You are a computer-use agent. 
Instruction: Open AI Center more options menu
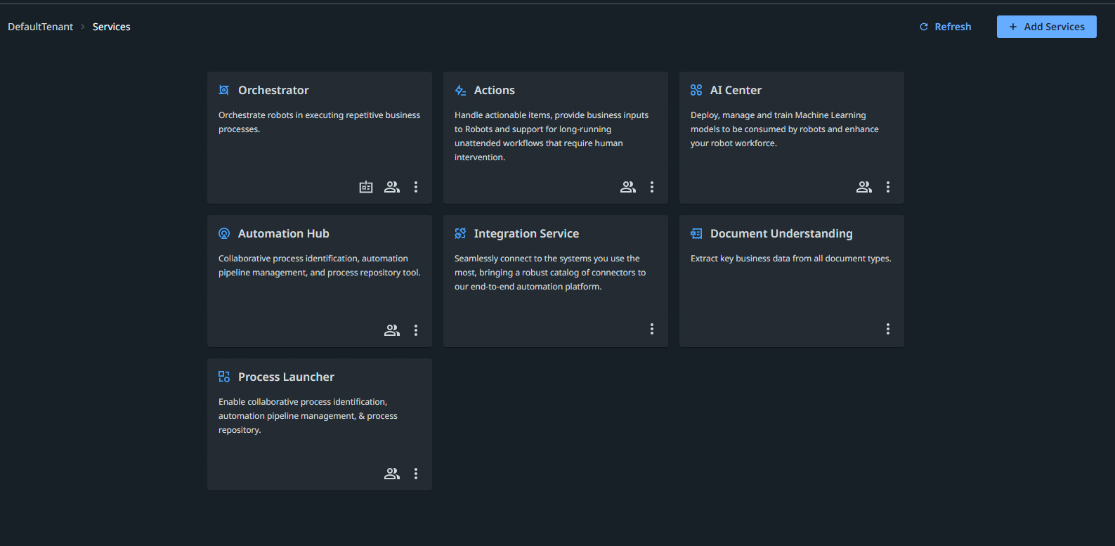(888, 187)
